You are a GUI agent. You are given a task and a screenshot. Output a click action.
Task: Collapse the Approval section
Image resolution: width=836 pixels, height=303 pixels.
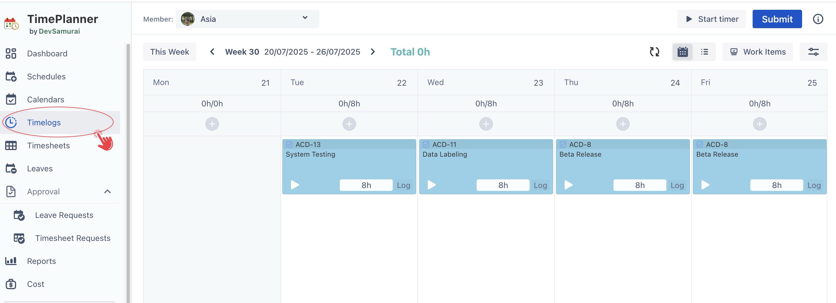[108, 191]
